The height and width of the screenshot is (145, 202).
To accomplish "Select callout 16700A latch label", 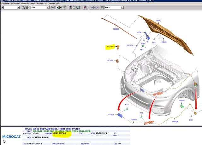I will [111, 114].
